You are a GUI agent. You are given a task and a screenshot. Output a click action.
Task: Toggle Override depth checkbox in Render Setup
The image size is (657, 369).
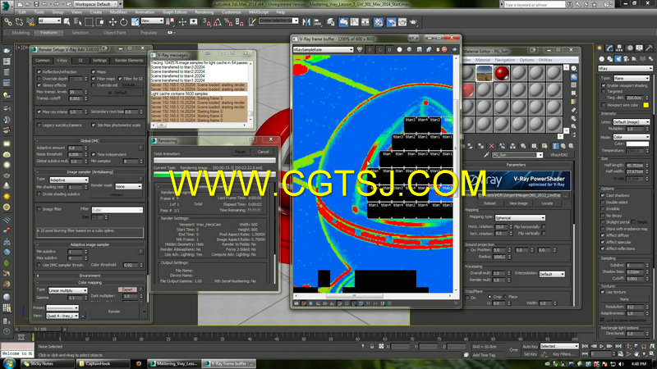39,78
